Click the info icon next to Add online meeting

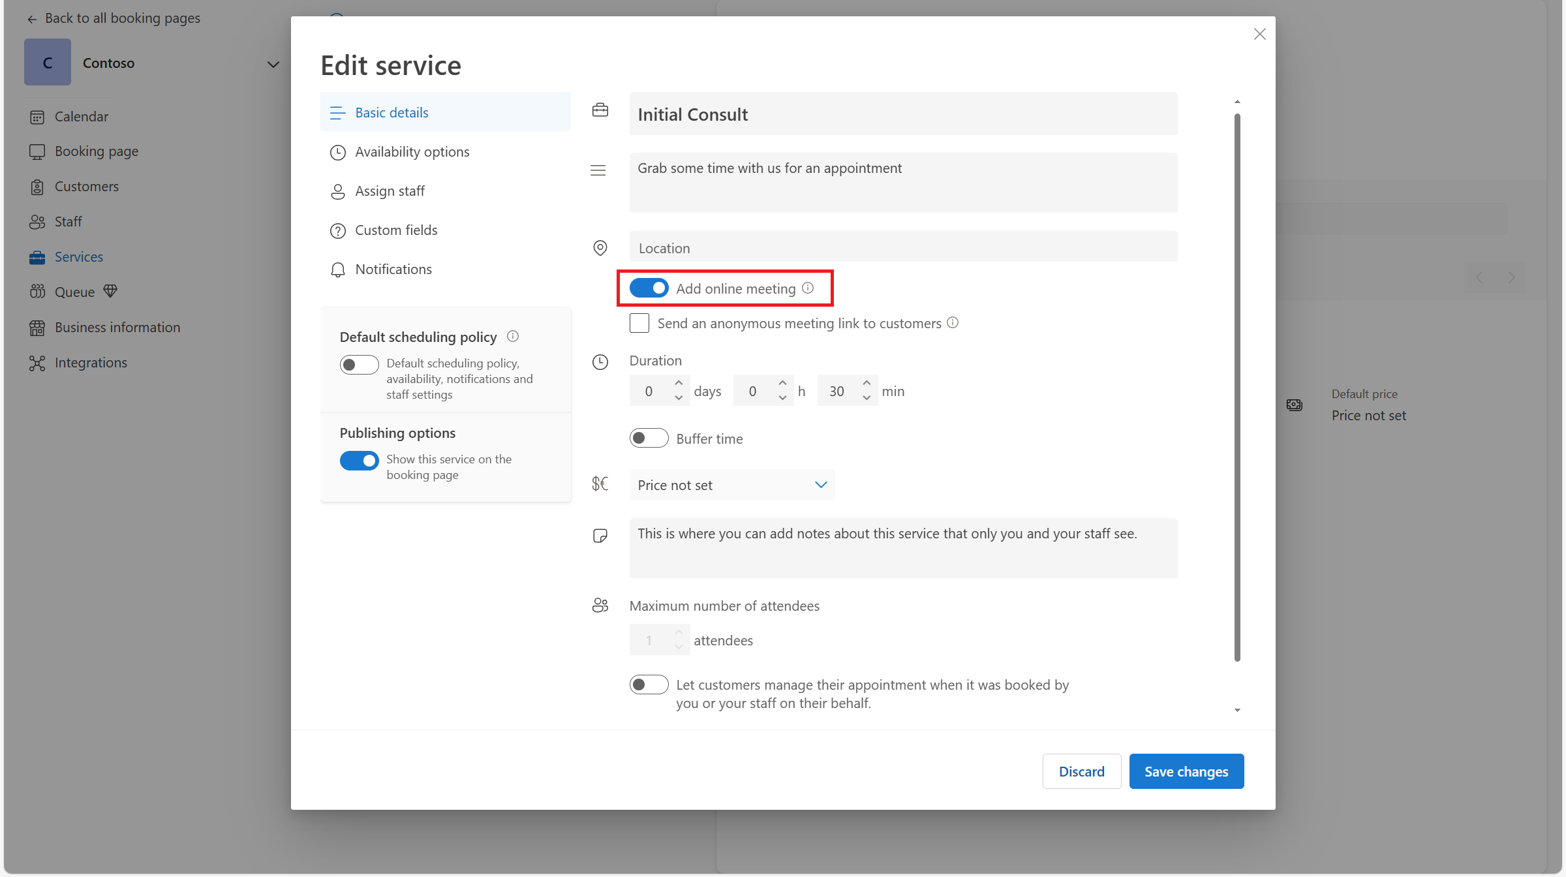tap(808, 287)
